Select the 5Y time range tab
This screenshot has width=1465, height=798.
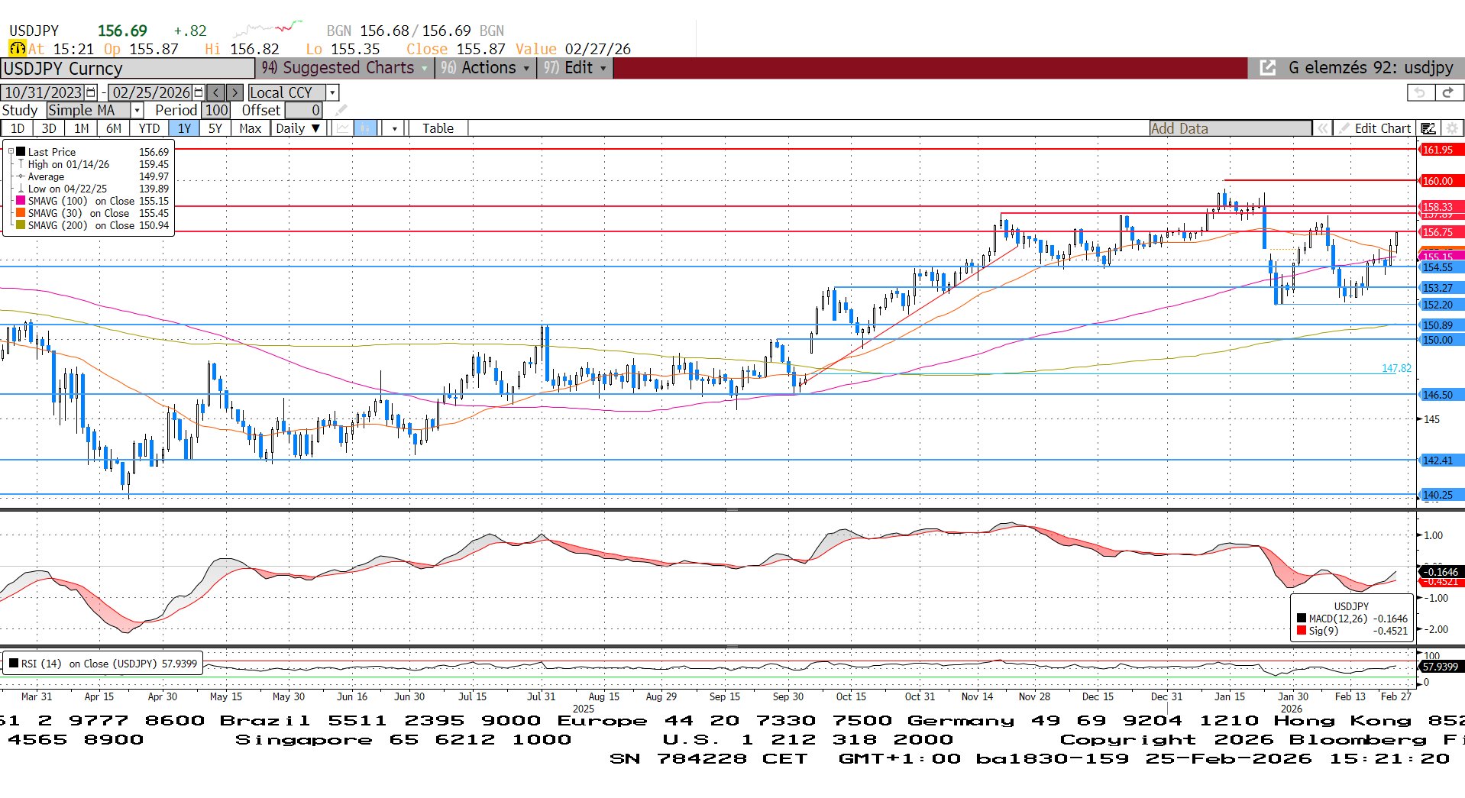pos(215,128)
